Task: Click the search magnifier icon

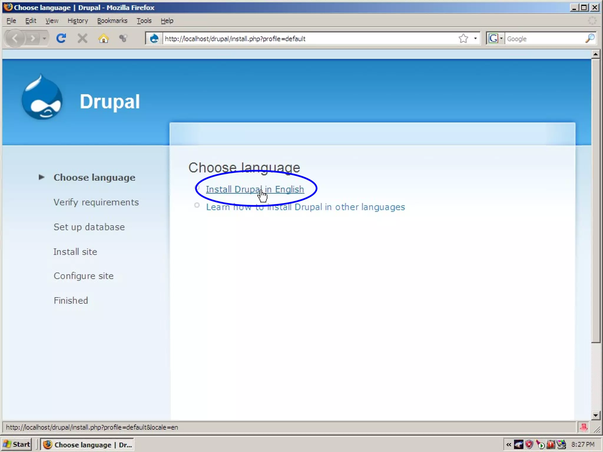Action: 590,39
